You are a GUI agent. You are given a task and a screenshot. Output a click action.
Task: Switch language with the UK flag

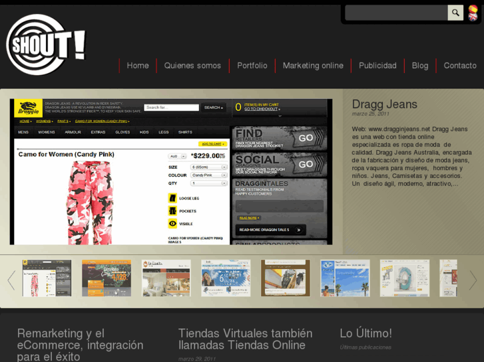[x=473, y=17]
